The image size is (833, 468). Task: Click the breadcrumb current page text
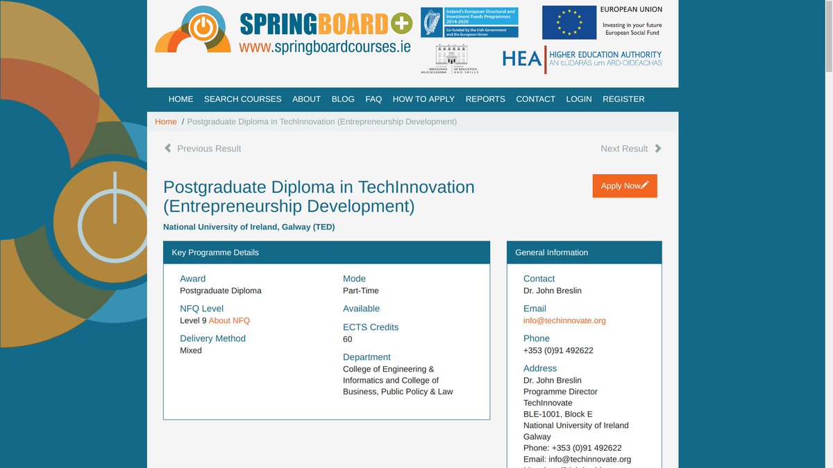pyautogui.click(x=322, y=121)
